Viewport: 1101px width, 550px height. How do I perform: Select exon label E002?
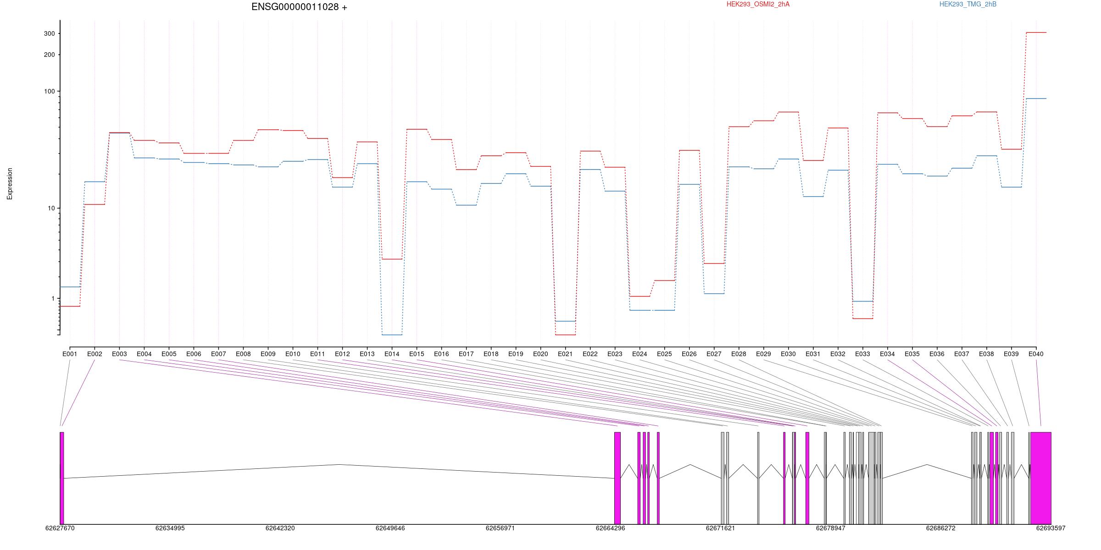click(x=95, y=354)
